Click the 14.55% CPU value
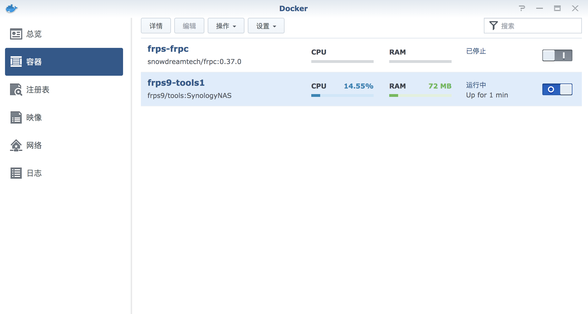Screen dimensions: 588x314 coord(359,86)
